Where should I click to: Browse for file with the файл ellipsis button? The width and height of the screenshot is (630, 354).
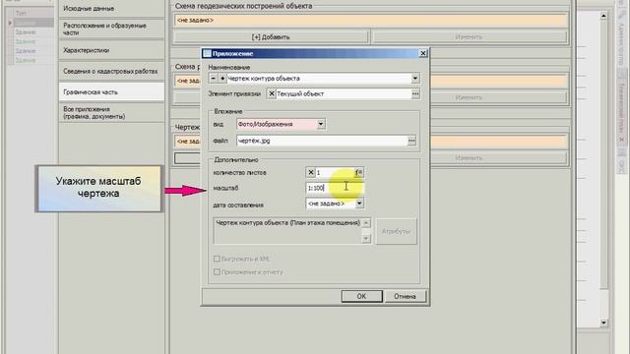coord(411,141)
